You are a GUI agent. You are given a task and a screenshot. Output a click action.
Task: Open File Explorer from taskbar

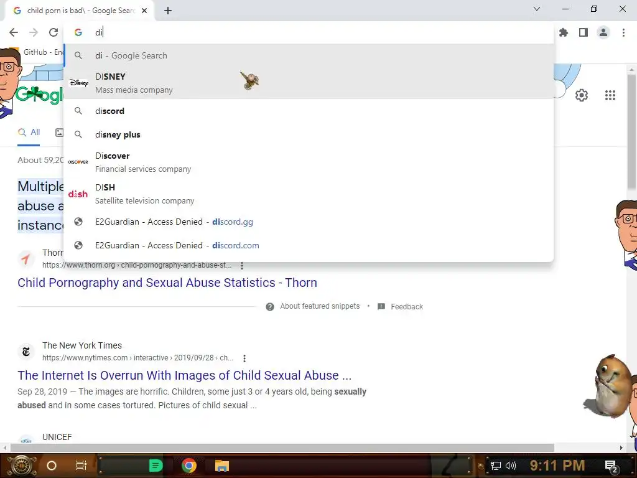[222, 466]
